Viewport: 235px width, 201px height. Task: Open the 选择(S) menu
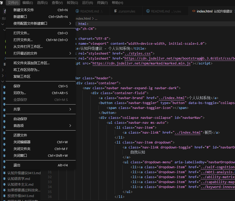tap(42, 3)
